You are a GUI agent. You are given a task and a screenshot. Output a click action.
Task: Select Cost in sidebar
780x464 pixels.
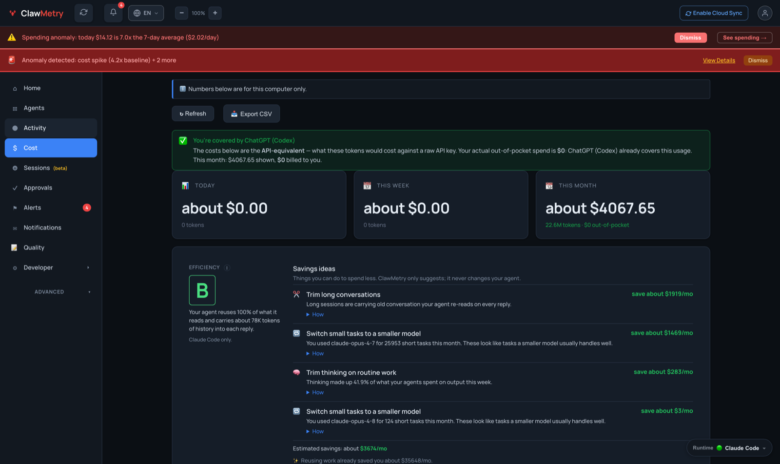pos(51,148)
